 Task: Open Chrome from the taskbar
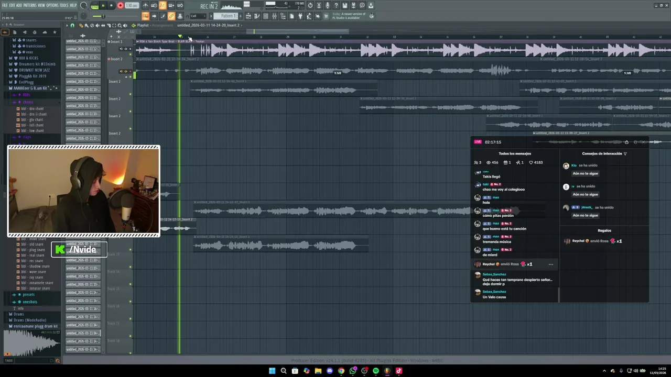[x=341, y=371]
